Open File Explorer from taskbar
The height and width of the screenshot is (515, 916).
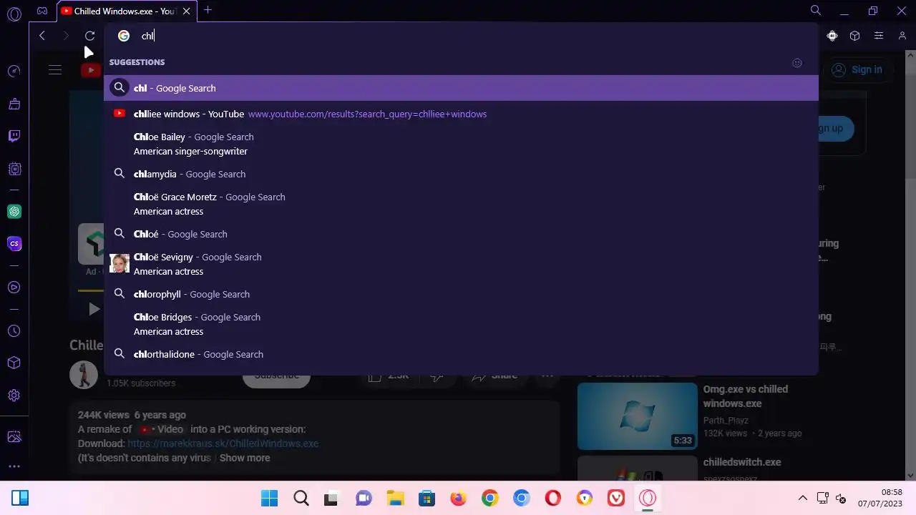point(395,498)
